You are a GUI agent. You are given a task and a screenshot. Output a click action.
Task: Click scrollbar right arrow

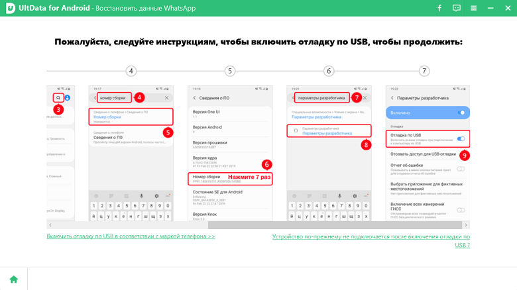pyautogui.click(x=466, y=224)
